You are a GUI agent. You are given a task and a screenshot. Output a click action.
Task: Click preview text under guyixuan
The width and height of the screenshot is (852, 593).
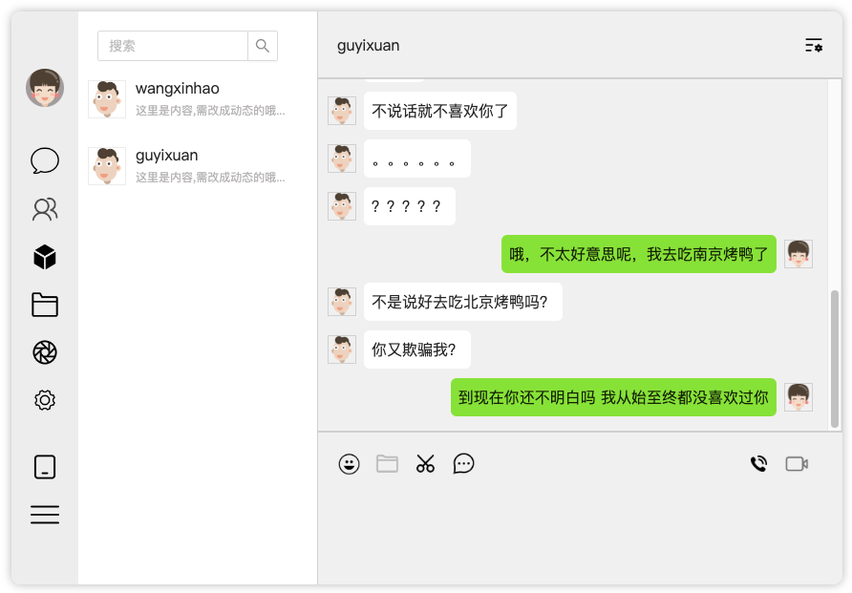pyautogui.click(x=210, y=178)
